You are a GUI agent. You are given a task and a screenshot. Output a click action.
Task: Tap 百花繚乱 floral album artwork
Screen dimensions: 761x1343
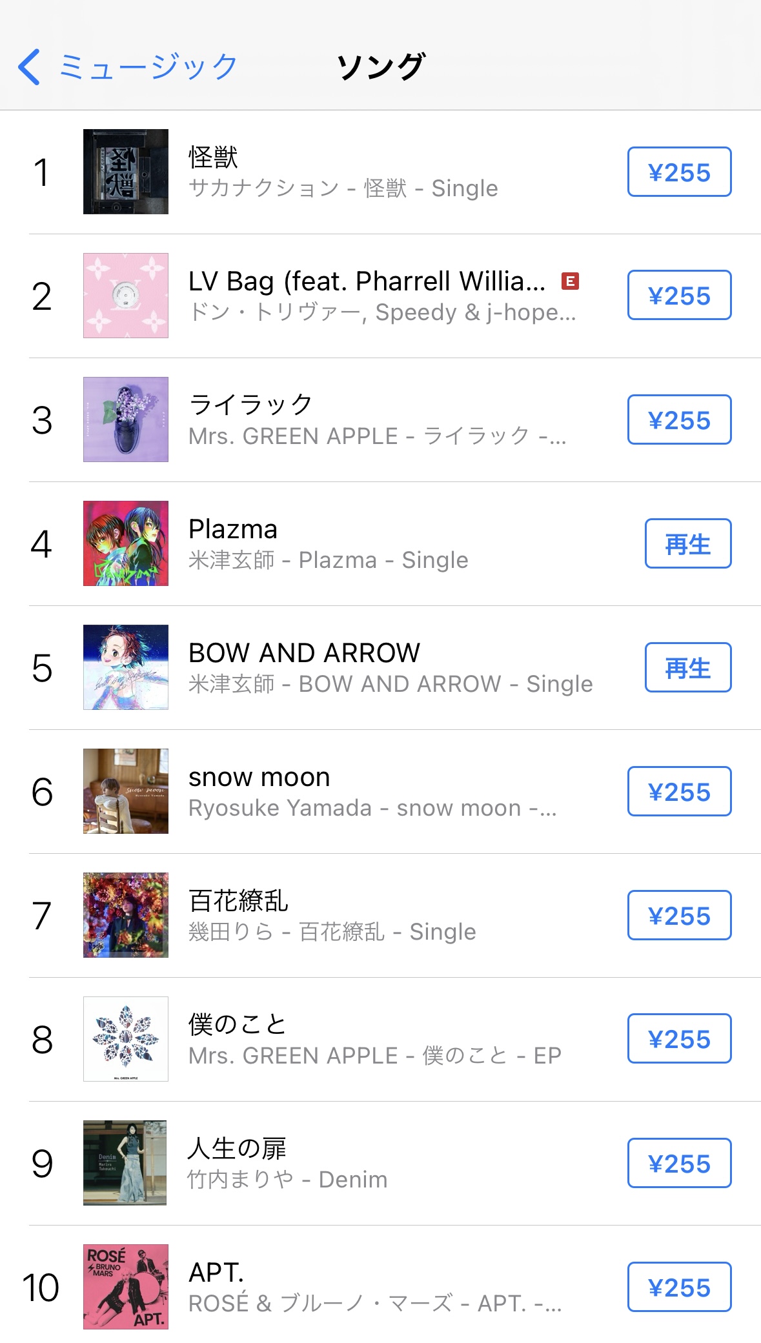click(x=126, y=915)
